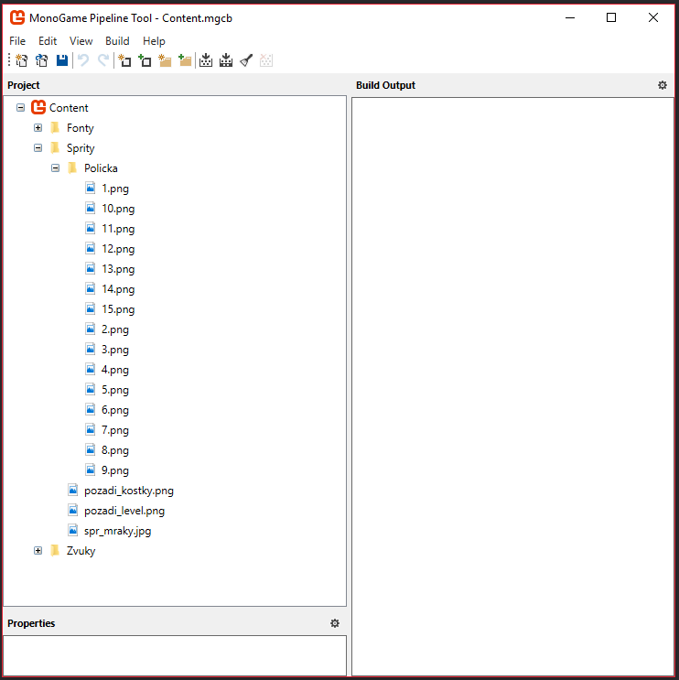Open the Properties panel gear menu
Screen dimensions: 679x680
click(335, 623)
